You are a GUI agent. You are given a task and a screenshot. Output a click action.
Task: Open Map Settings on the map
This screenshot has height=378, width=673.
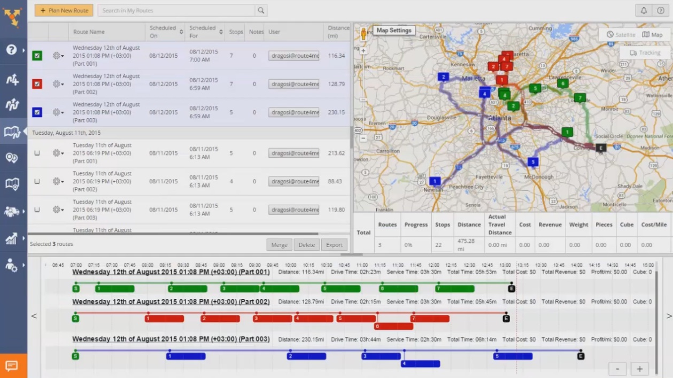(x=394, y=30)
